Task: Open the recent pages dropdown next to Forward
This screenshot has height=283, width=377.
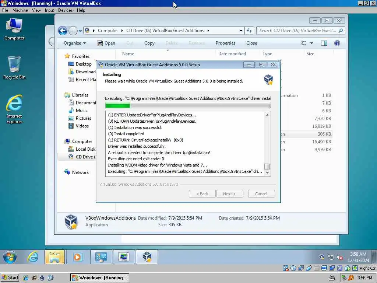Action: click(80, 31)
